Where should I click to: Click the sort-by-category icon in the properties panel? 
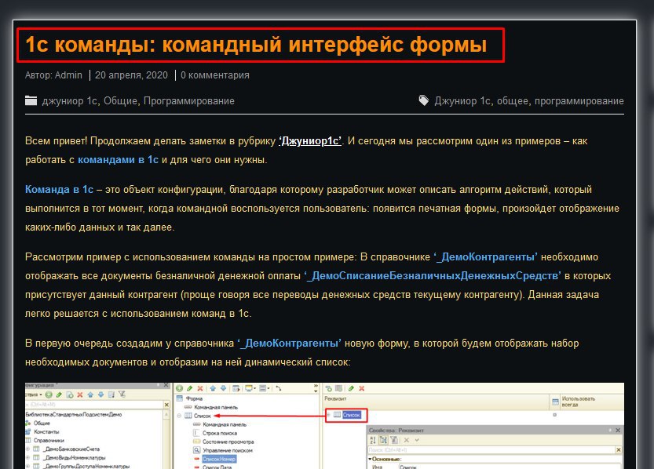point(383,440)
